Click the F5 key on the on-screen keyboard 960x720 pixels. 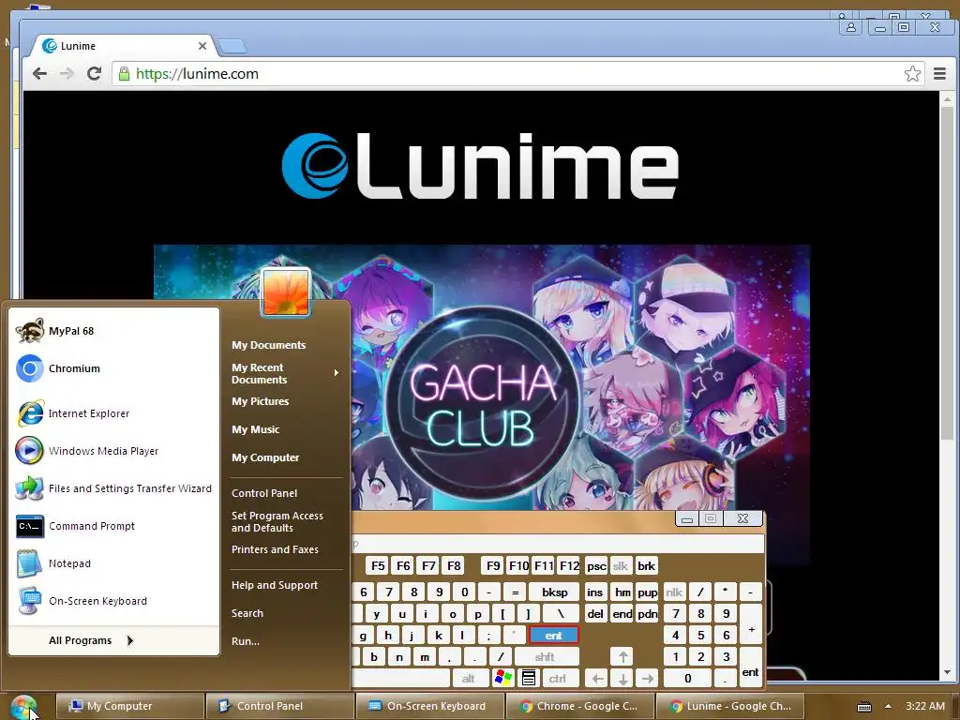379,566
